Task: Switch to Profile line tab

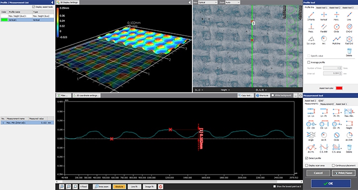Action: point(309,7)
